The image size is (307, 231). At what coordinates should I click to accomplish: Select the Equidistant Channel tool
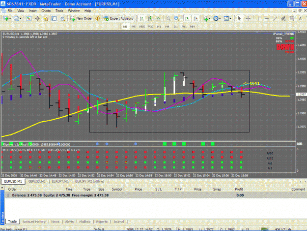(283, 18)
